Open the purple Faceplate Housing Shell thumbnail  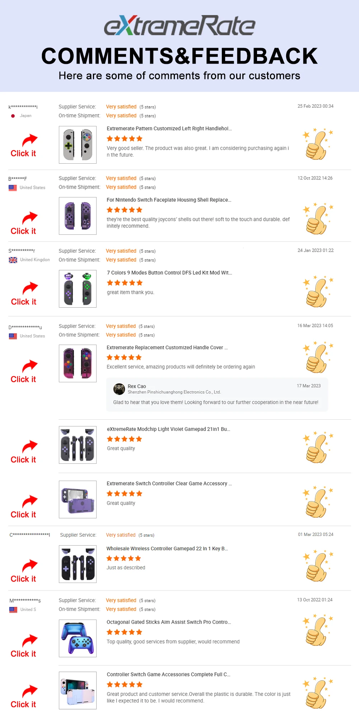[78, 216]
